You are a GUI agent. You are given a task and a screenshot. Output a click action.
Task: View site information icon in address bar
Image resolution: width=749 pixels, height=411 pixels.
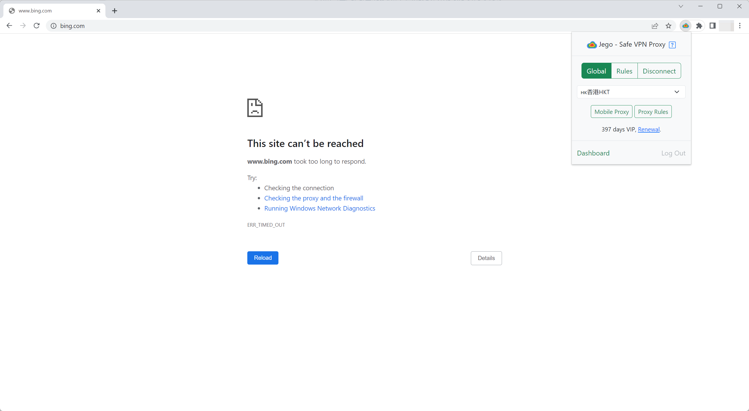(53, 26)
